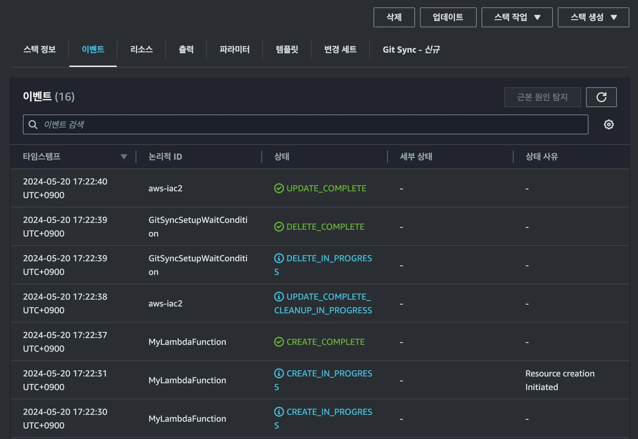Switch to the 파라미터 tab
Screen dimensions: 638x439
(x=234, y=50)
